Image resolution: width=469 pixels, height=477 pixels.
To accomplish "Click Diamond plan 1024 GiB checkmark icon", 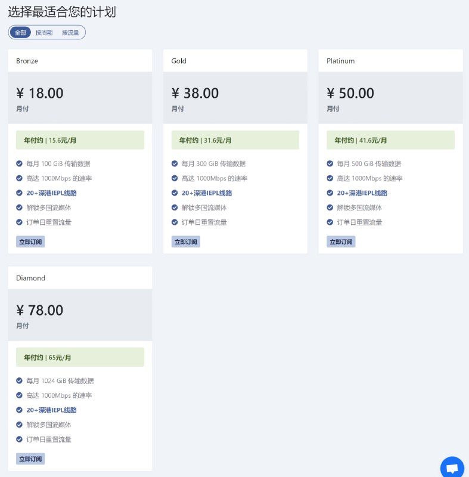I will (x=19, y=380).
